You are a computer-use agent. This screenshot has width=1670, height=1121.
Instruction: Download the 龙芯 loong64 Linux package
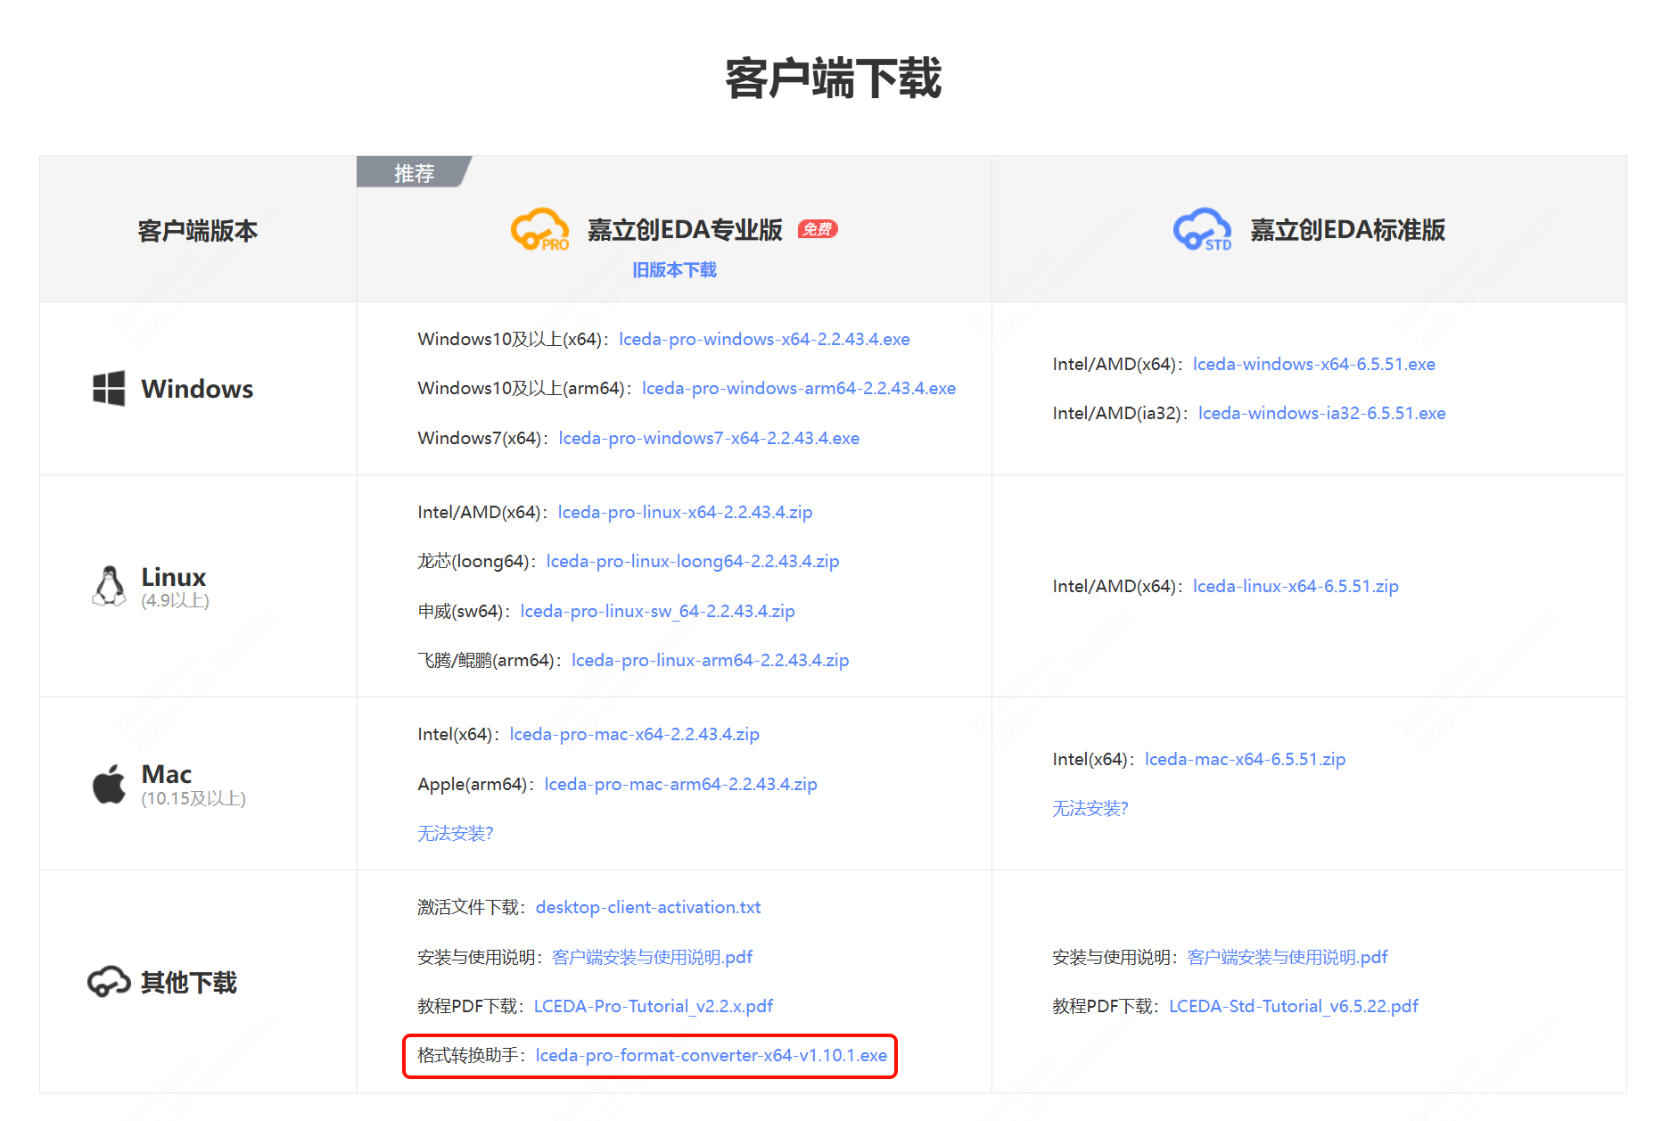[x=691, y=561]
